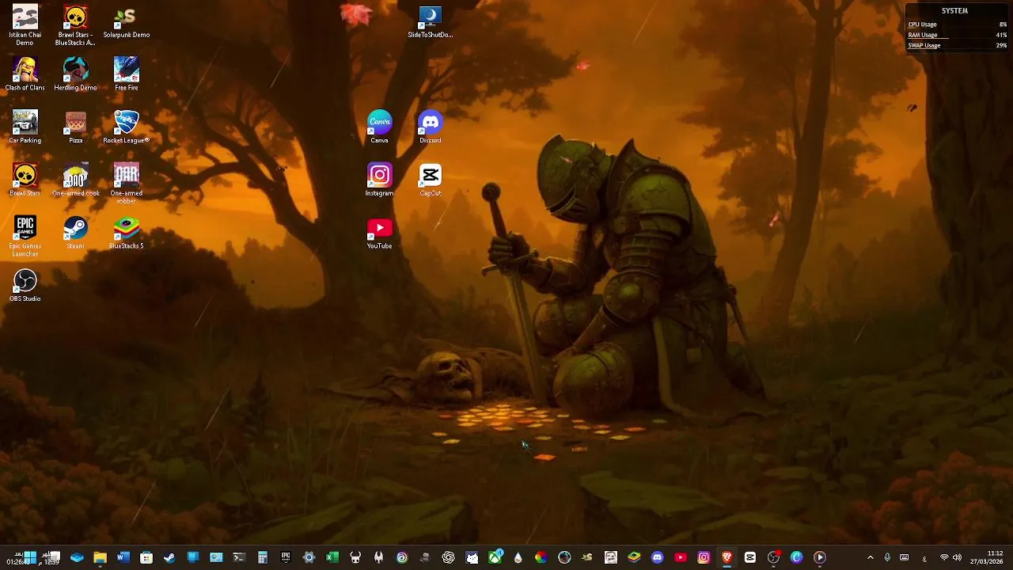Select the Herdling Demo desktop icon
1013x570 pixels.
point(75,74)
